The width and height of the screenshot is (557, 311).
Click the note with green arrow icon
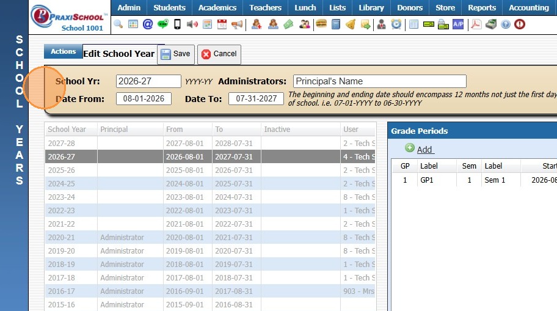[x=365, y=24]
